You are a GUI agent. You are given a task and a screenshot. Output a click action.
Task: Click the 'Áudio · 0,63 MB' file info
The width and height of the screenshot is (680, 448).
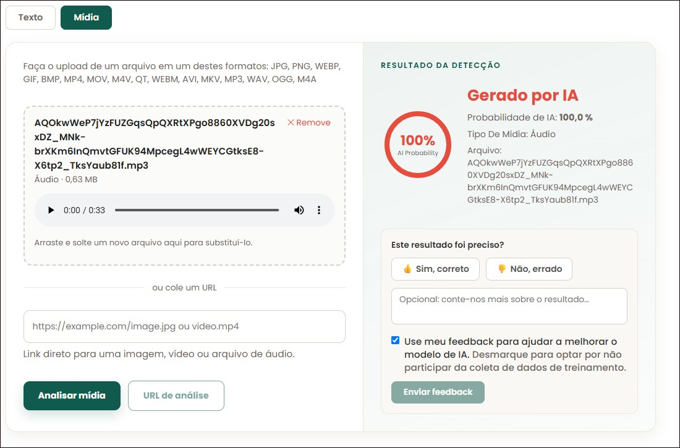click(66, 180)
